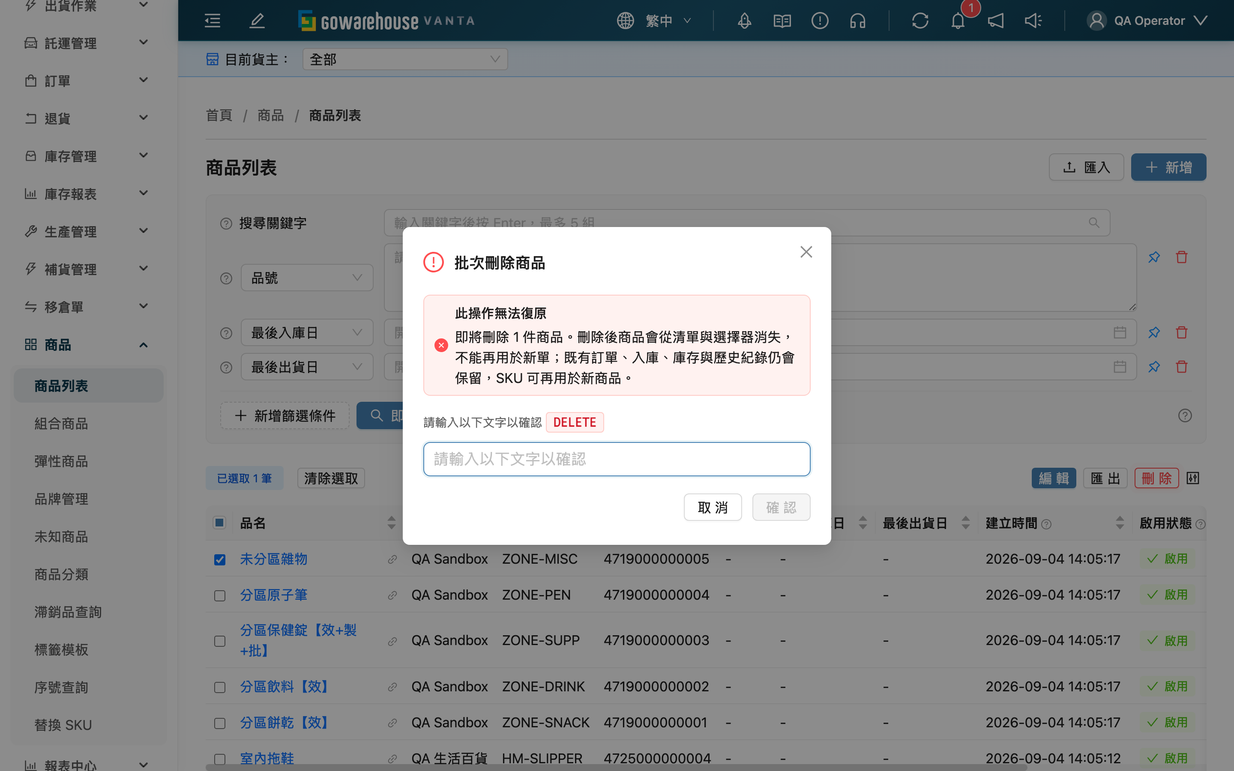Click the pencil edit icon in header
The image size is (1234, 771).
[257, 21]
